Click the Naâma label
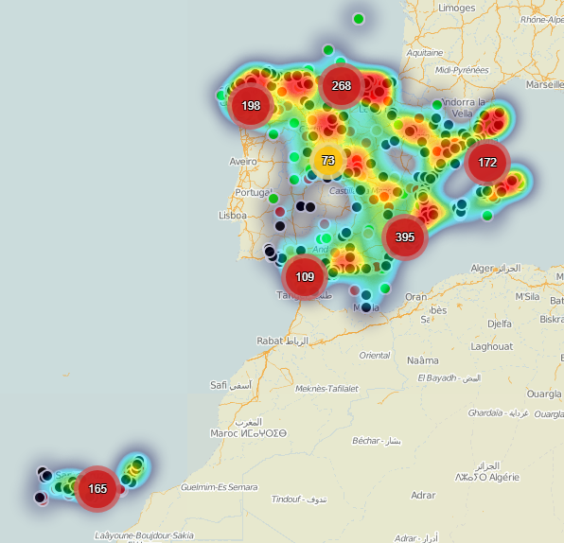 point(423,360)
